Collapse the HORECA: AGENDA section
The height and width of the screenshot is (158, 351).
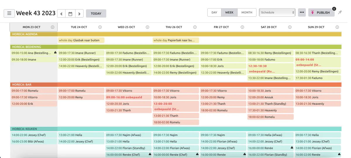click(175, 34)
